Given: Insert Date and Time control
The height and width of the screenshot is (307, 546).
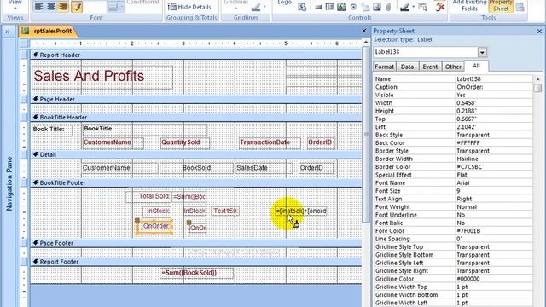Looking at the screenshot, I should [302, 7].
